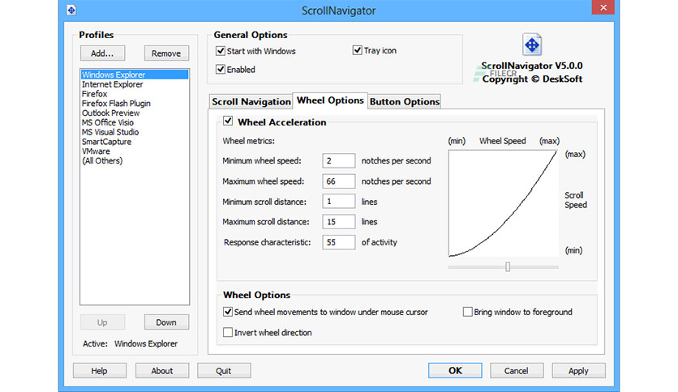The width and height of the screenshot is (678, 392).
Task: Click the ScrollNavigator title bar icon
Action: (x=71, y=10)
